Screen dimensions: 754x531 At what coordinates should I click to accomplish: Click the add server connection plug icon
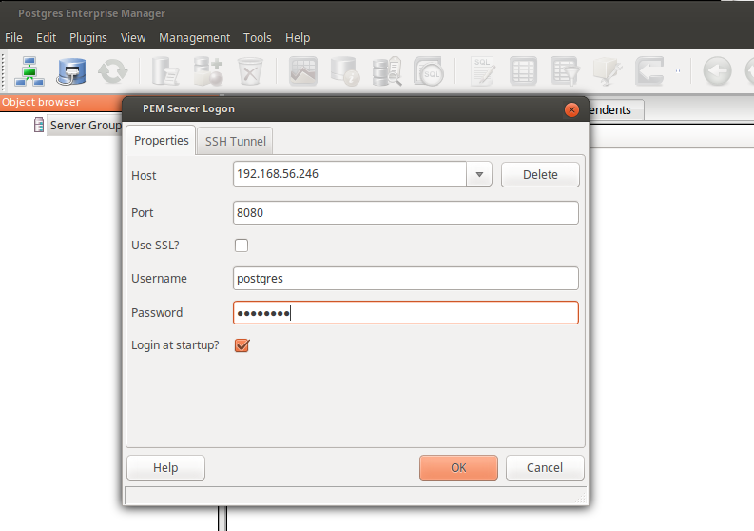click(x=71, y=71)
